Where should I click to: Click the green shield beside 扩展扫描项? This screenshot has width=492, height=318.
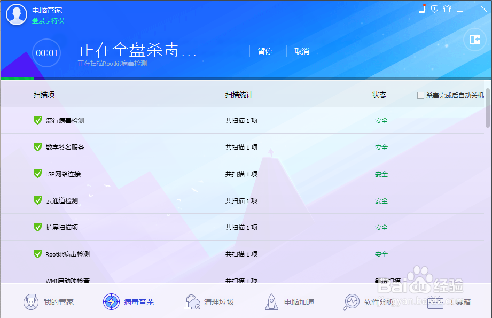[37, 227]
